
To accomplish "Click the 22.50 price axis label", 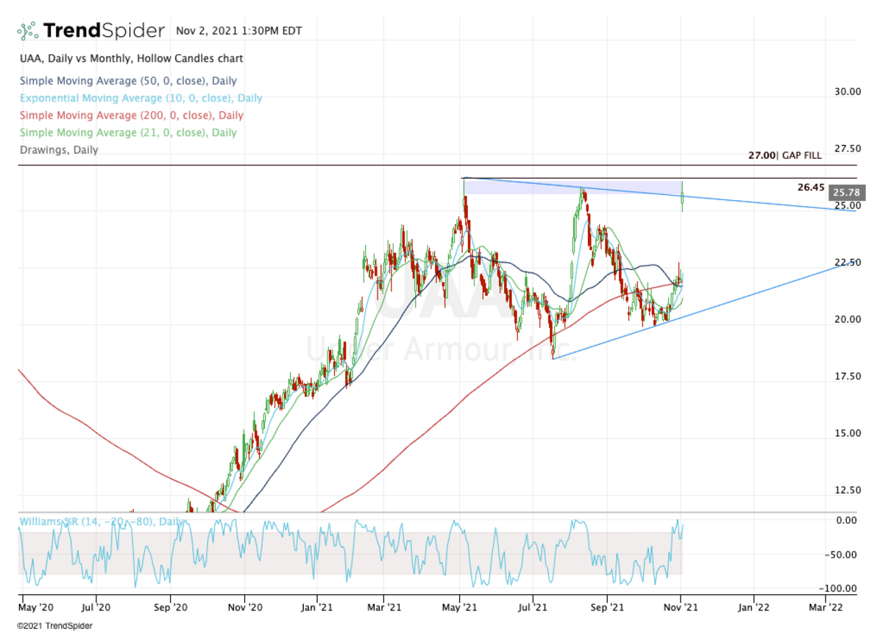I will 847,263.
